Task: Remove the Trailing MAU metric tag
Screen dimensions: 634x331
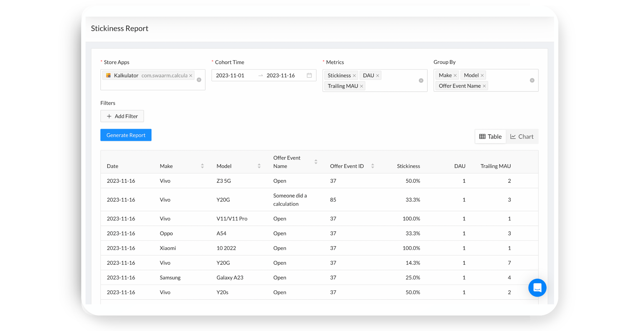Action: click(361, 86)
